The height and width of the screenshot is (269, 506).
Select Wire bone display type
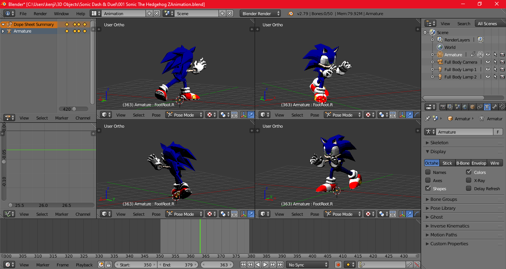pyautogui.click(x=495, y=163)
